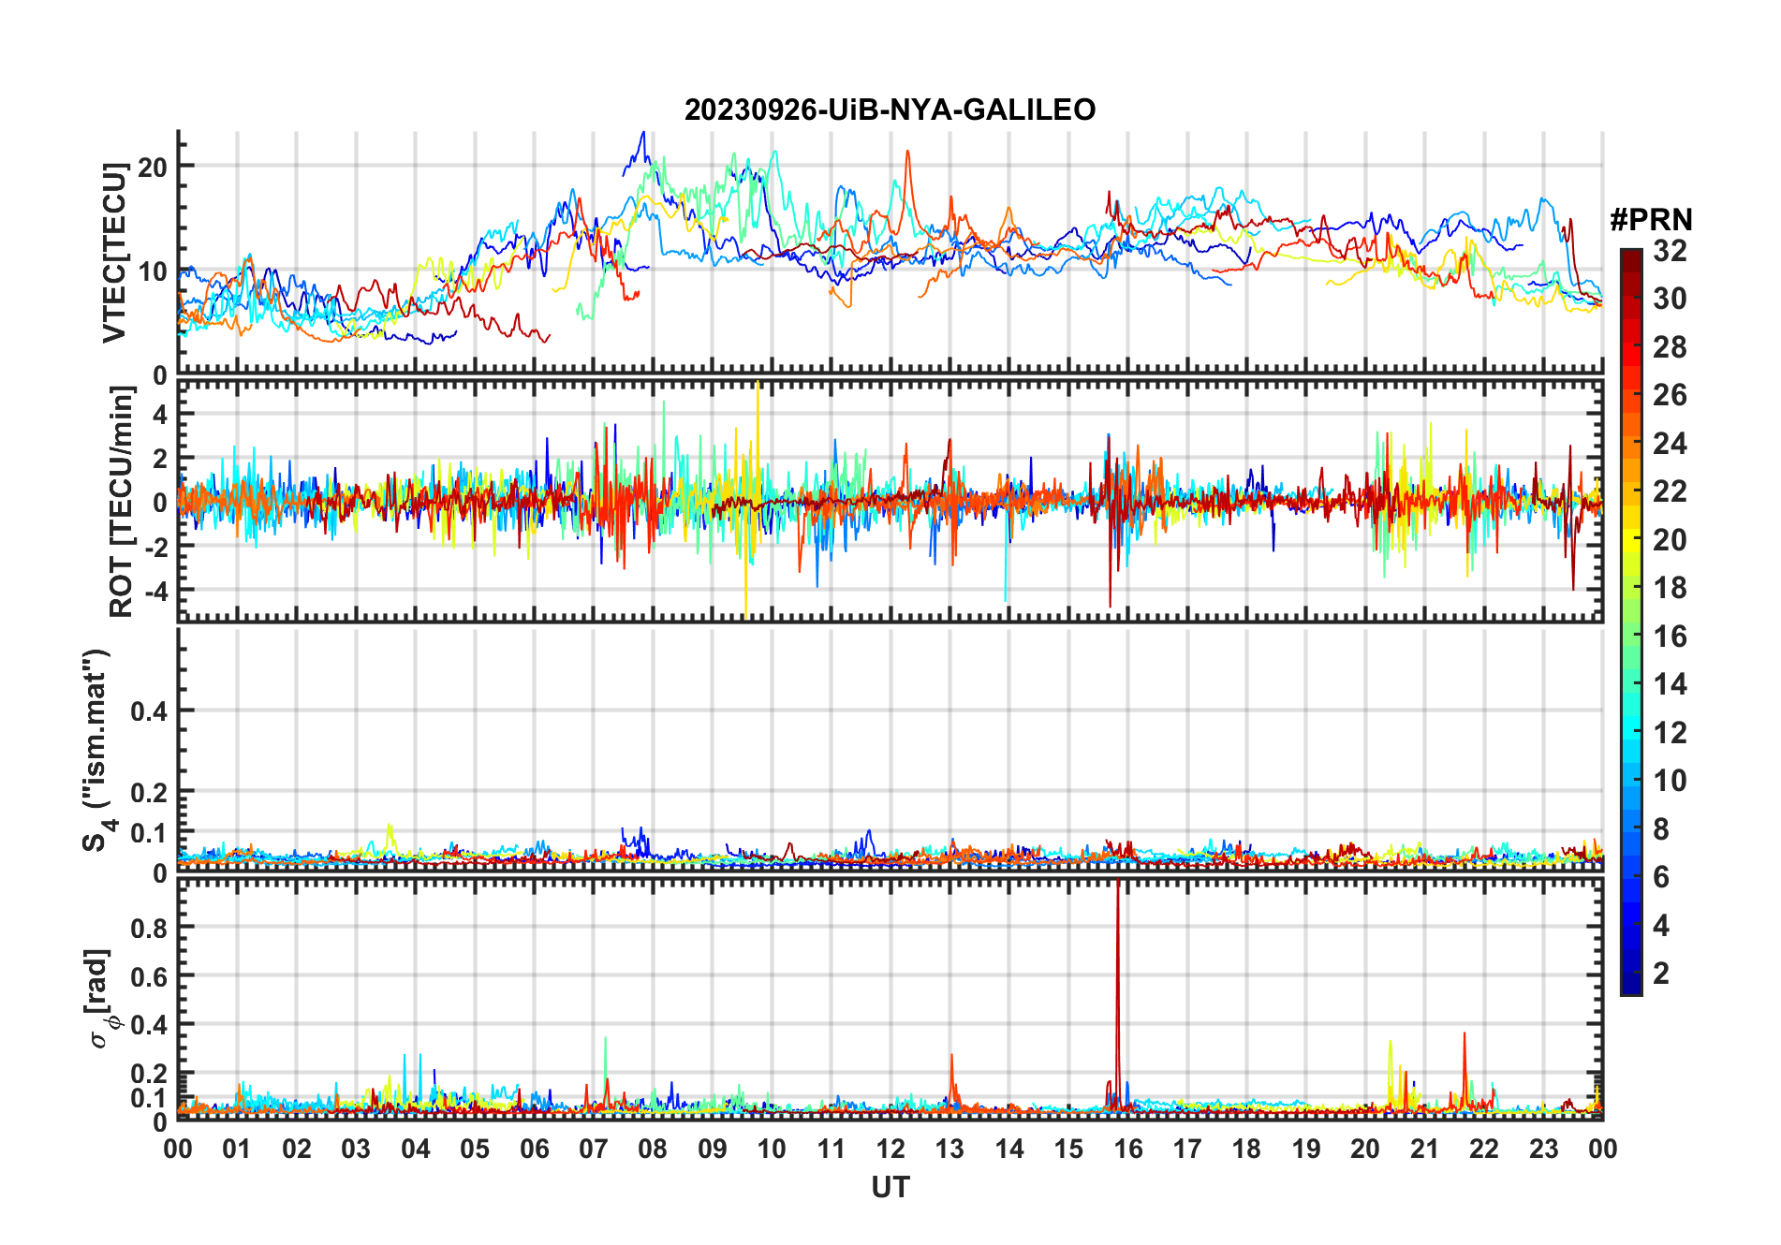Select UT hour tick label 10
Image resolution: width=1781 pixels, height=1245 pixels.
[772, 1149]
